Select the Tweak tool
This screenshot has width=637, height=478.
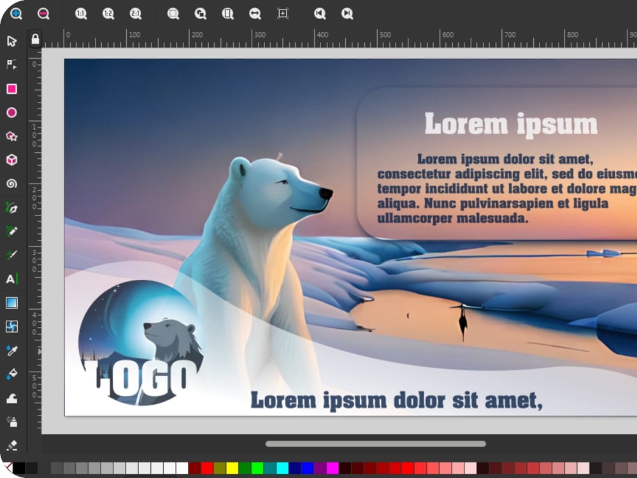pos(11,398)
